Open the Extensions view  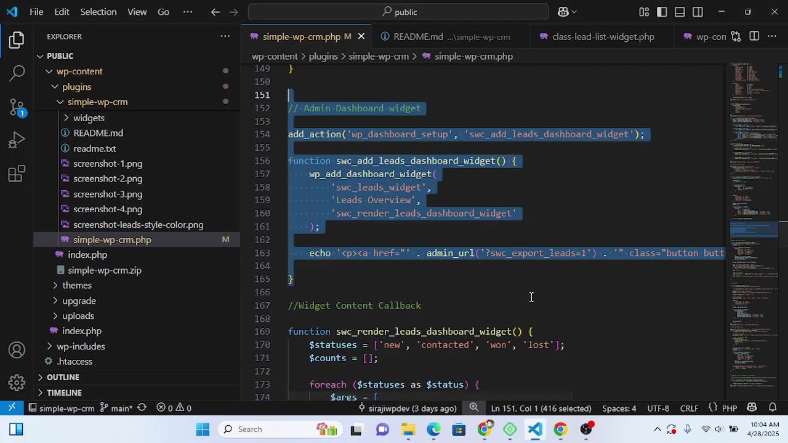click(17, 174)
